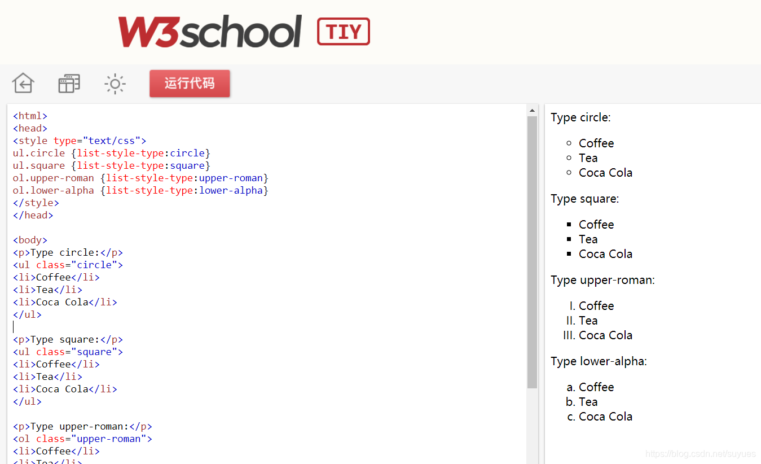The width and height of the screenshot is (761, 464).
Task: Click the code editor vertical scrollbar thumb
Action: (532, 252)
